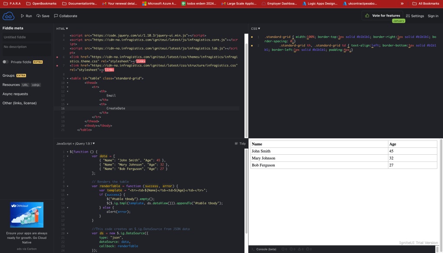Click the lint warning dot on CSS line 1
Image resolution: width=443 pixels, height=253 pixels.
(252, 37)
